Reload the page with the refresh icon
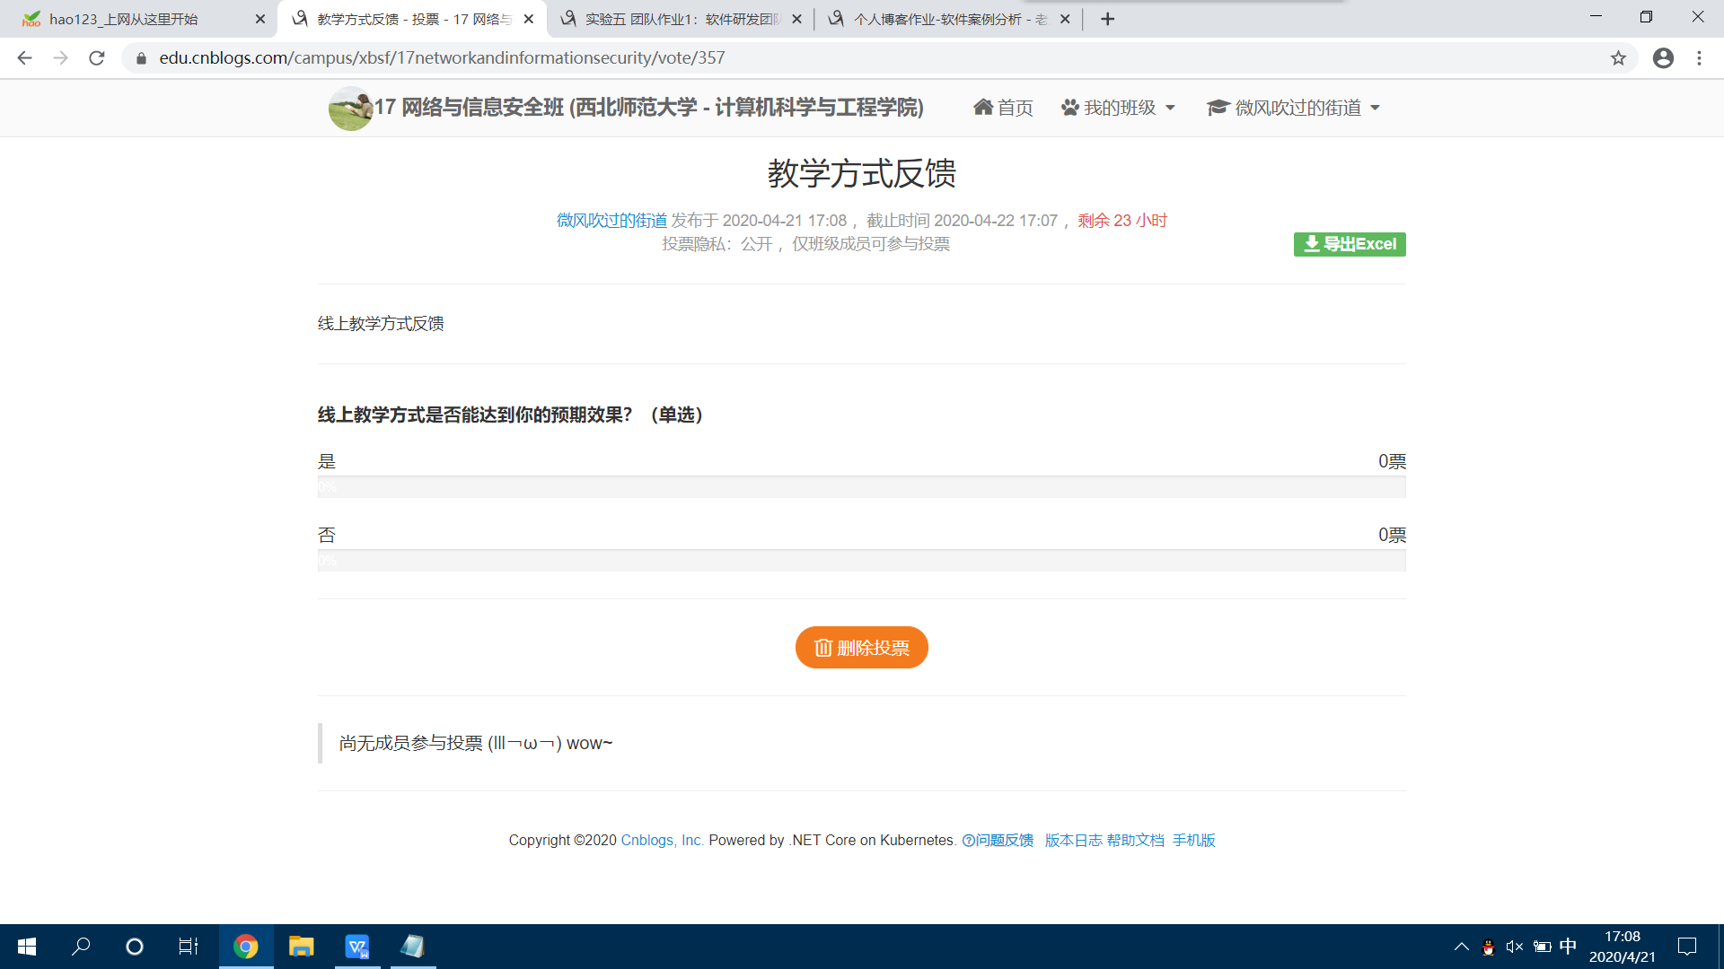The image size is (1724, 969). click(97, 58)
